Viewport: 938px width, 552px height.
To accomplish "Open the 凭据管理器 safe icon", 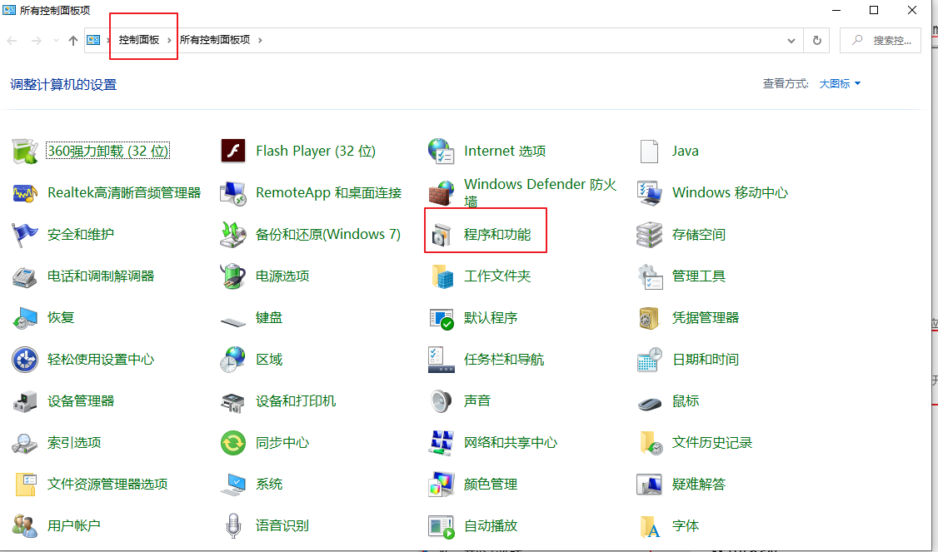I will [649, 318].
